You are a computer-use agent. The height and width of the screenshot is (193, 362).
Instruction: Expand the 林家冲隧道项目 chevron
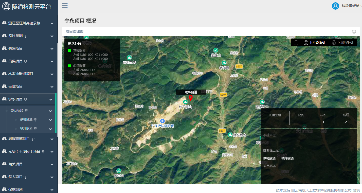click(x=52, y=74)
